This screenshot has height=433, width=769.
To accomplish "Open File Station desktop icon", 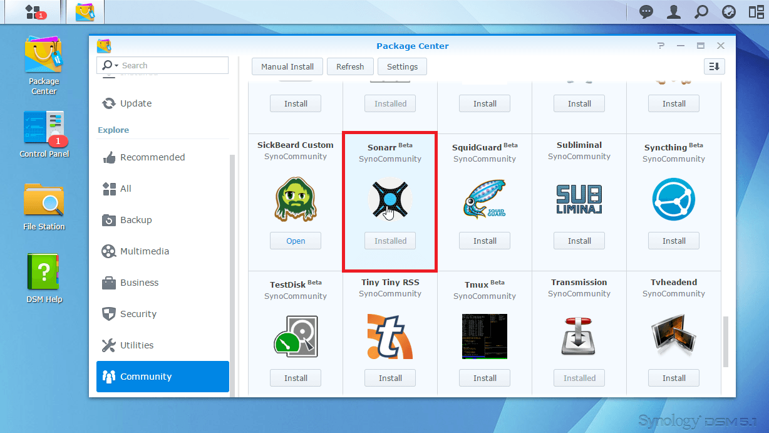I will tap(44, 201).
